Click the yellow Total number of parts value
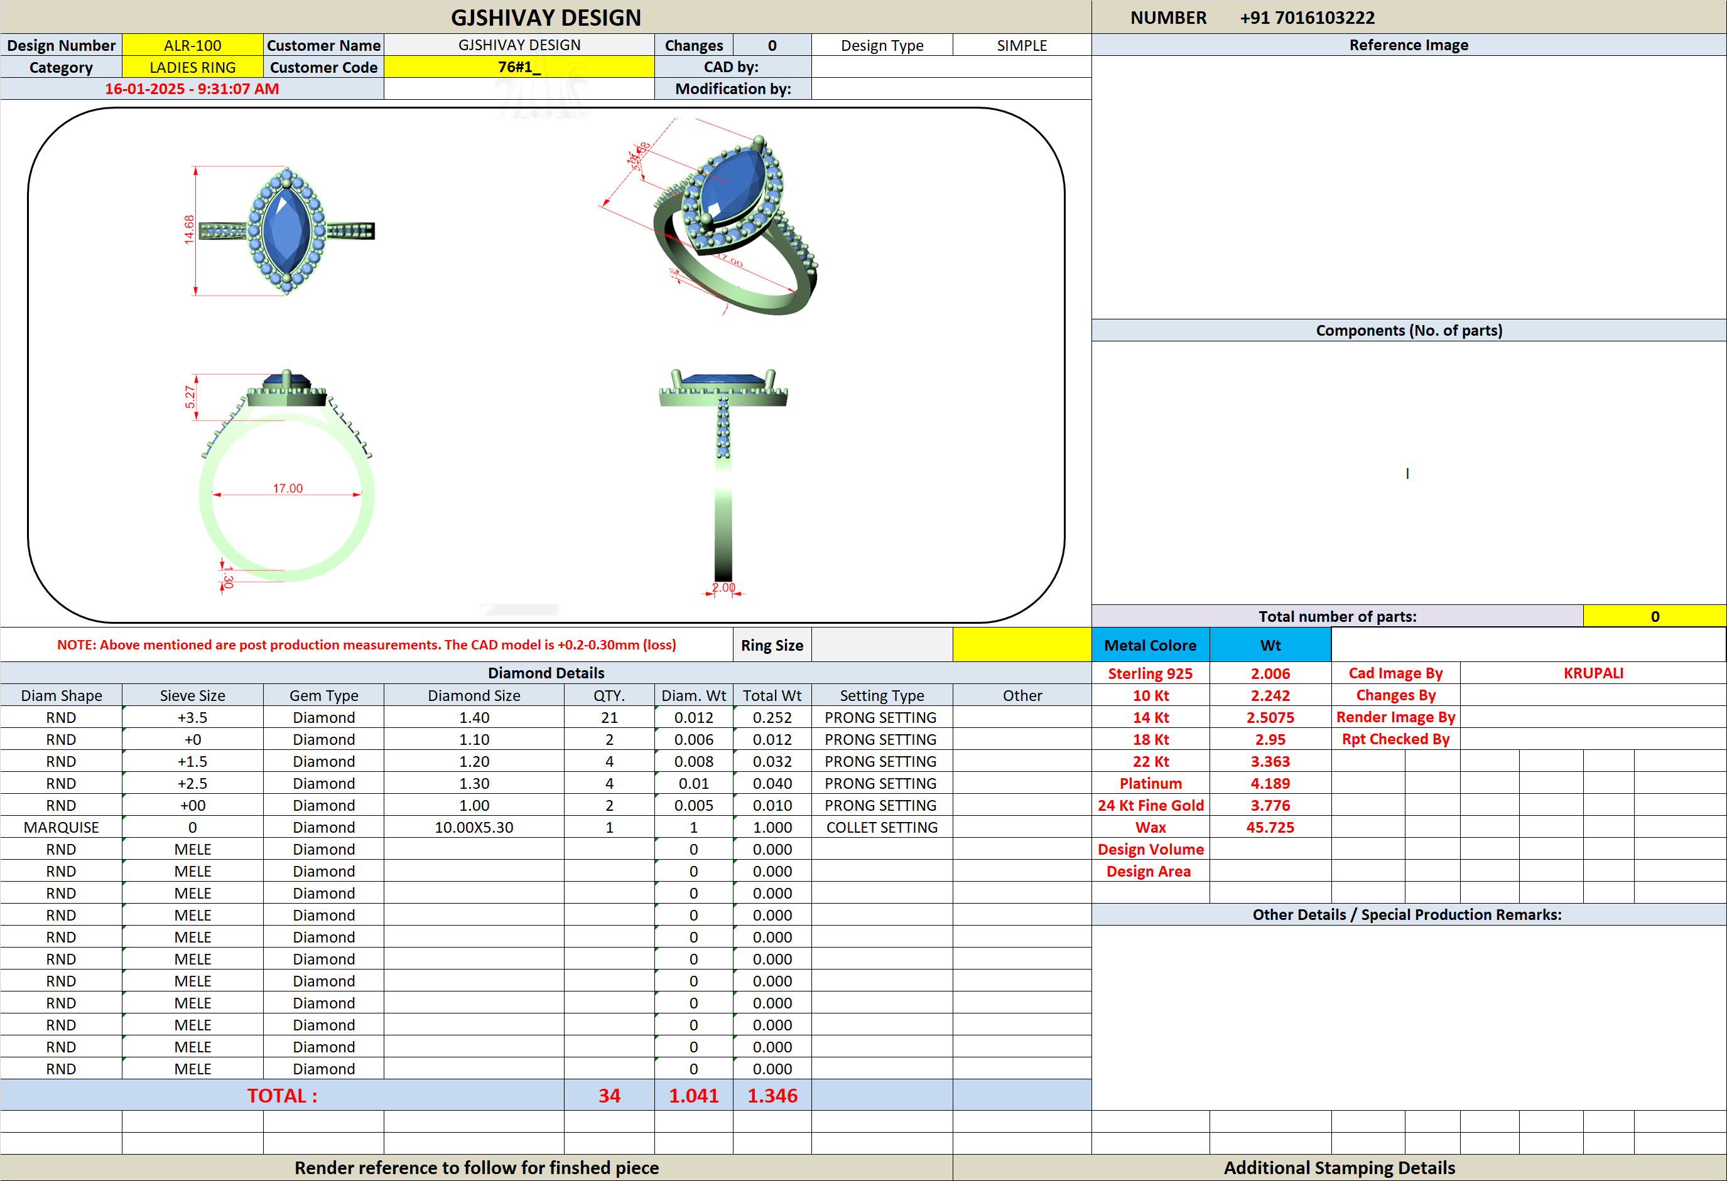Screen dimensions: 1727x1181 pos(1654,616)
